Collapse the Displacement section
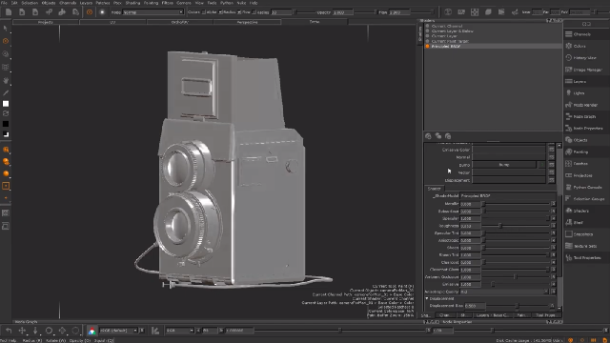 coord(427,298)
